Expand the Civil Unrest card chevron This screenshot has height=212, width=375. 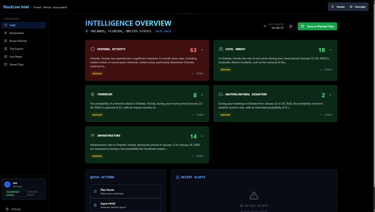tap(330, 50)
